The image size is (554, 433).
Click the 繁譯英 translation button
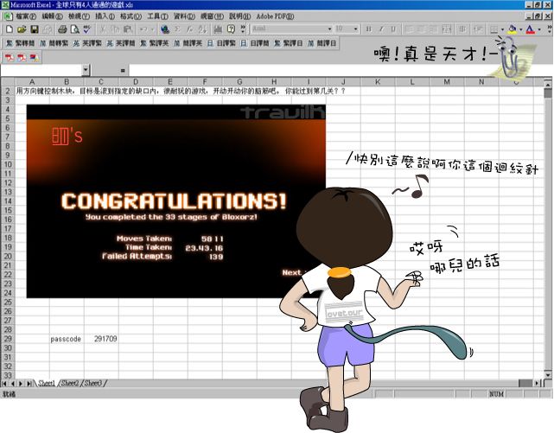[155, 43]
